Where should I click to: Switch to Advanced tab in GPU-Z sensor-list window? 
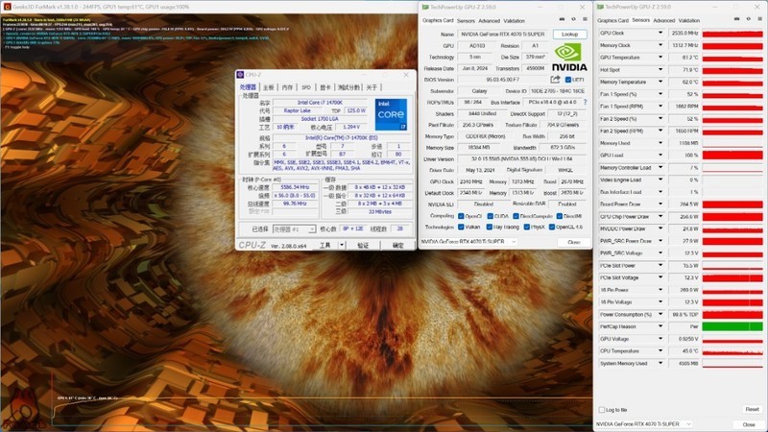pos(663,20)
